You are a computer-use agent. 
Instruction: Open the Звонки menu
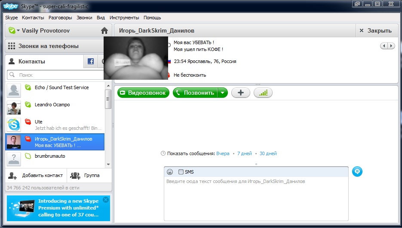(x=84, y=18)
